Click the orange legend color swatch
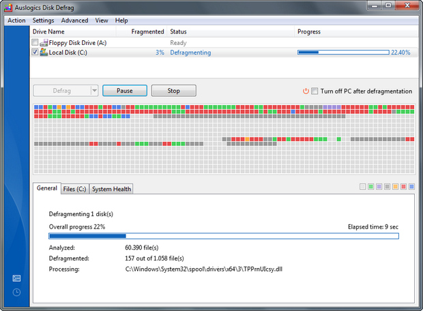Screen dimensions: 423x311 pyautogui.click(x=395, y=187)
